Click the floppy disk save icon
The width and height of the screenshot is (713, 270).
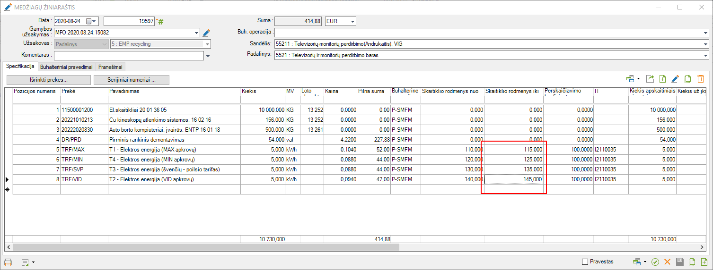[x=680, y=262]
